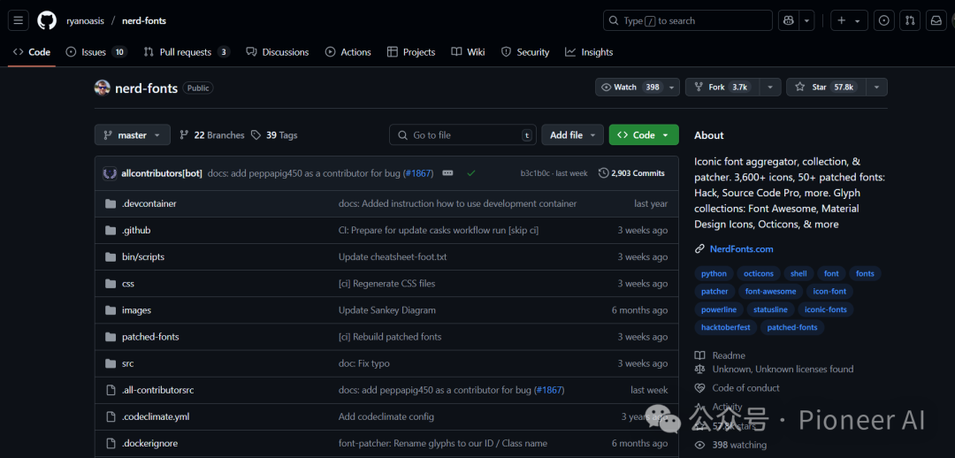Open the Copilot dropdown arrow
The width and height of the screenshot is (955, 458).
[807, 20]
